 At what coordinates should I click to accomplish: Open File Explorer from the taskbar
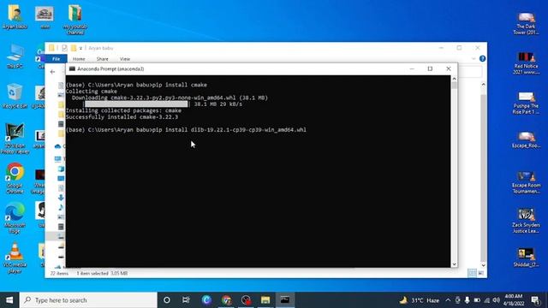click(x=265, y=300)
